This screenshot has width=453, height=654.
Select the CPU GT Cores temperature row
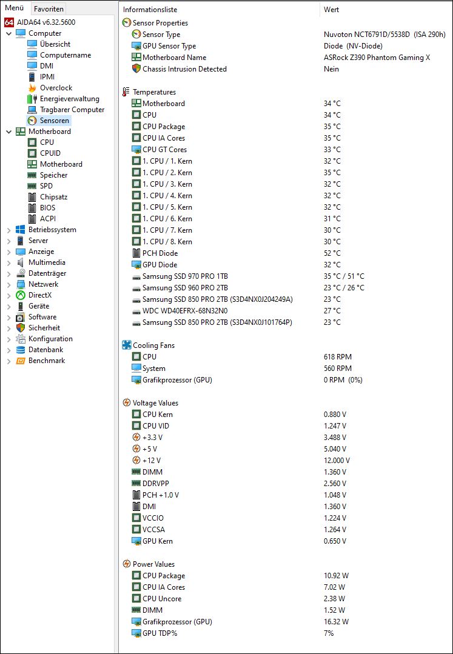(x=285, y=149)
